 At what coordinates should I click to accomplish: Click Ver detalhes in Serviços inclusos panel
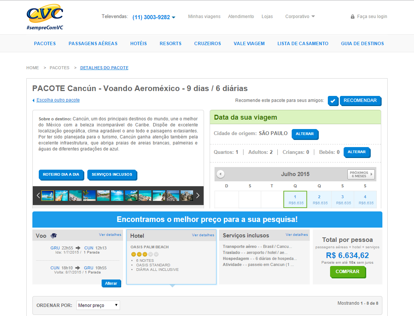[297, 234]
